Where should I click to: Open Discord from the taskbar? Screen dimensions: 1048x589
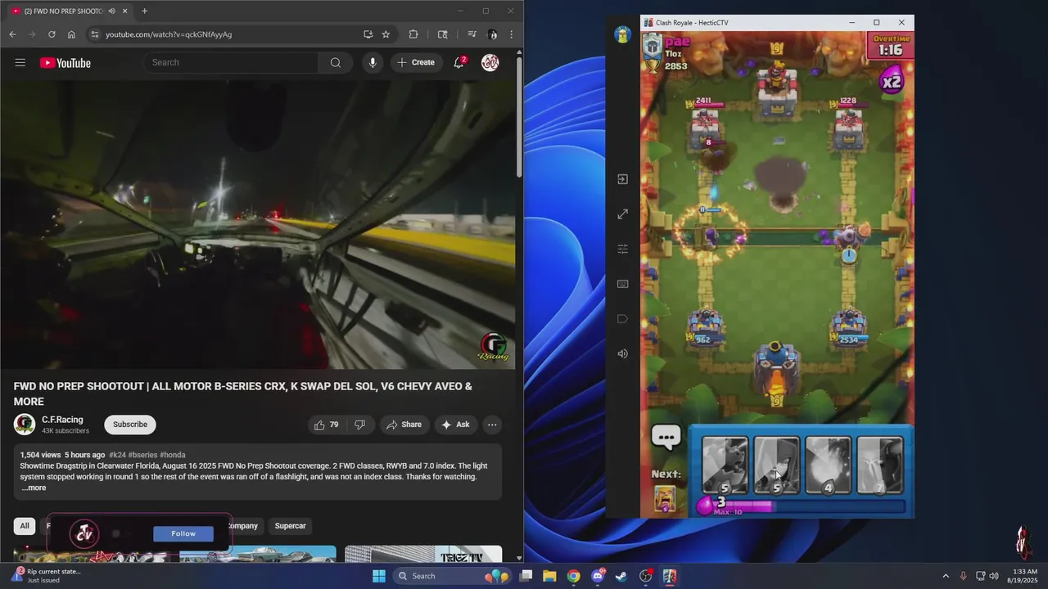pyautogui.click(x=598, y=576)
